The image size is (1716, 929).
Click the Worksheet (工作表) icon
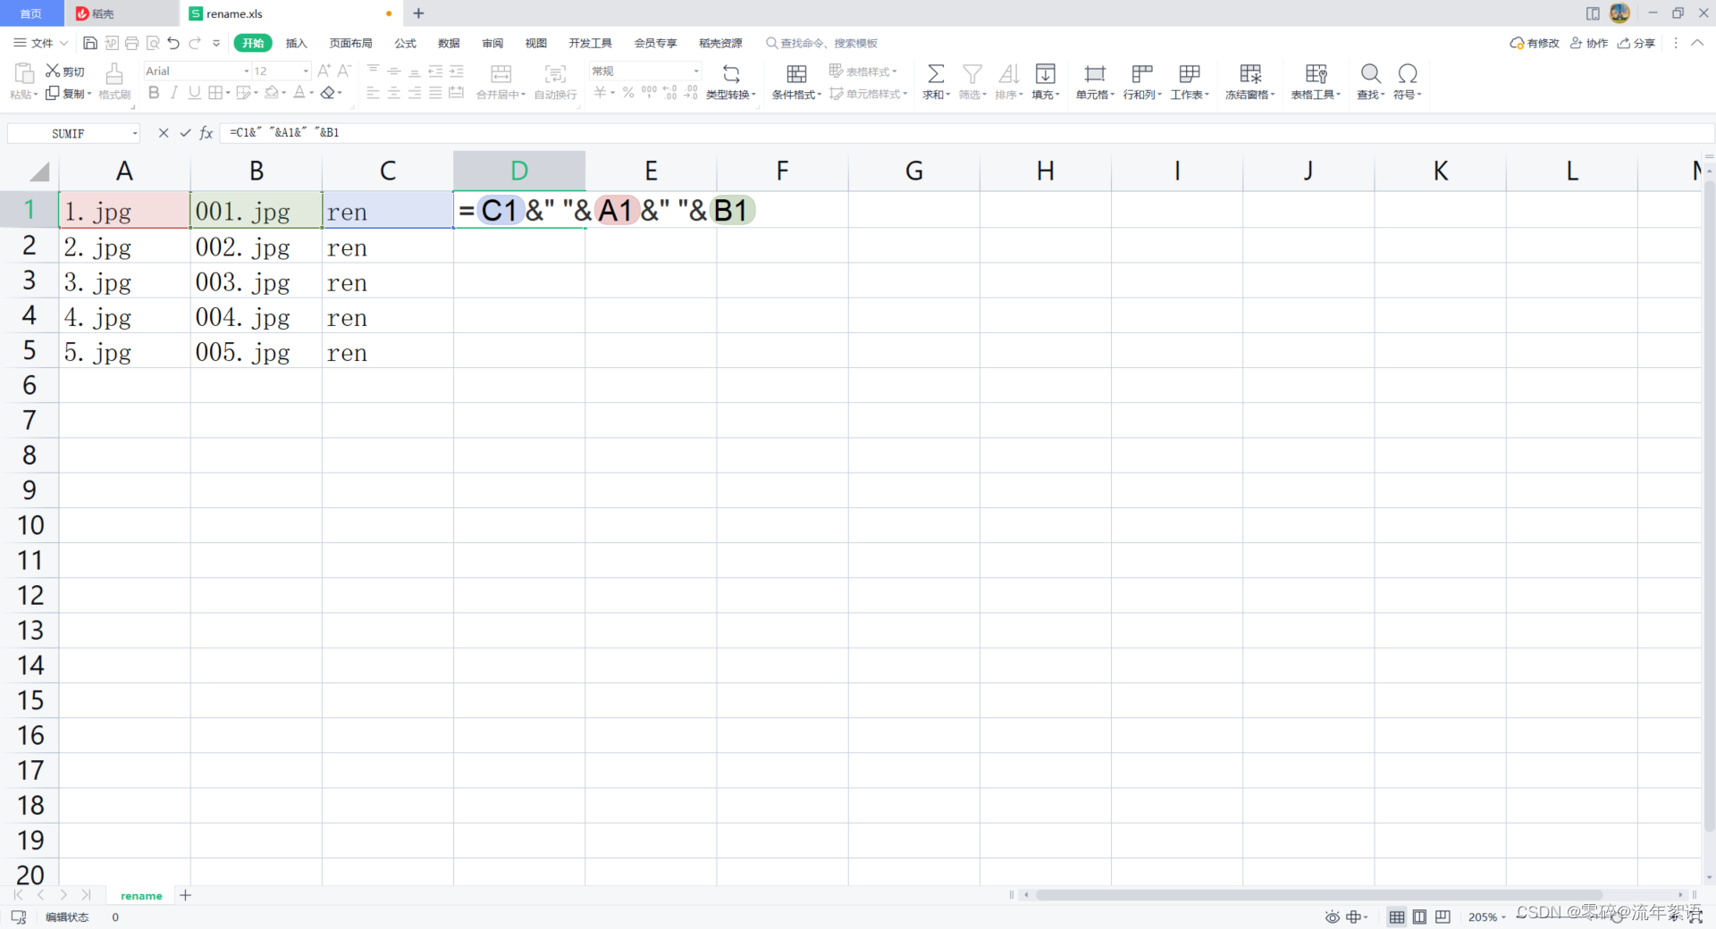tap(1190, 74)
